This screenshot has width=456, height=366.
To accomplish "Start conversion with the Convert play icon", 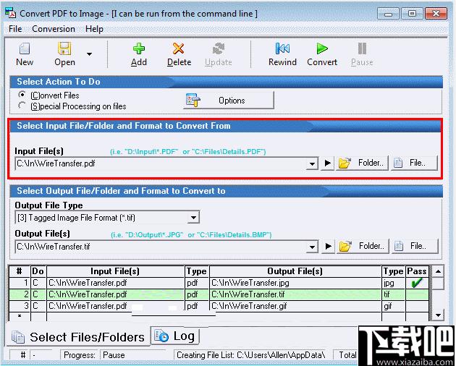I will 321,49.
